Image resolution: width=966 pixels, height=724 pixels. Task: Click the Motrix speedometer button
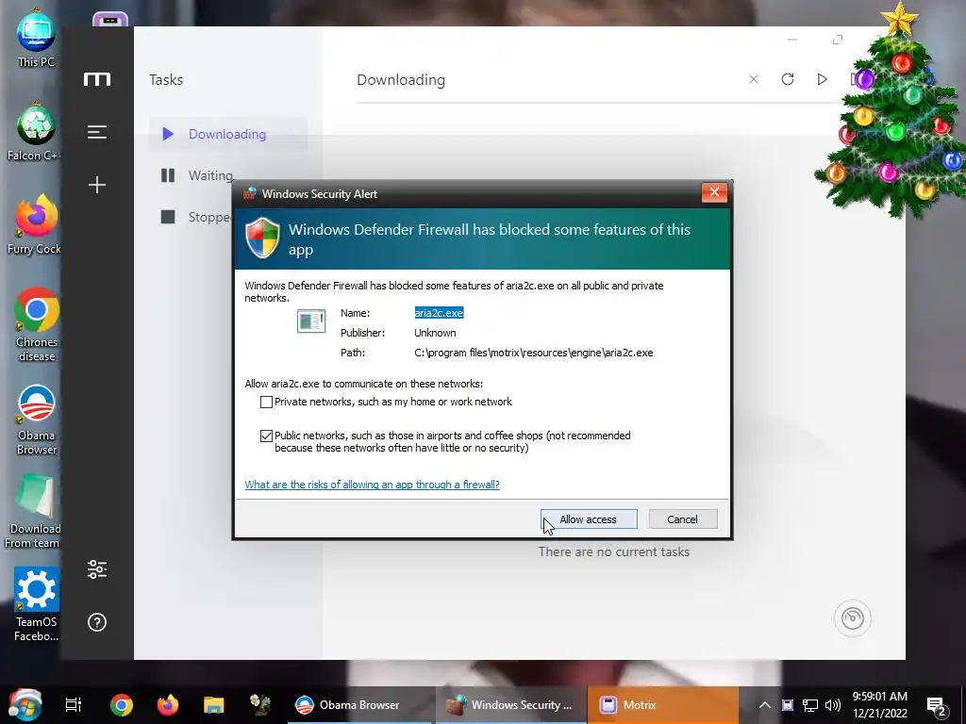pyautogui.click(x=853, y=618)
